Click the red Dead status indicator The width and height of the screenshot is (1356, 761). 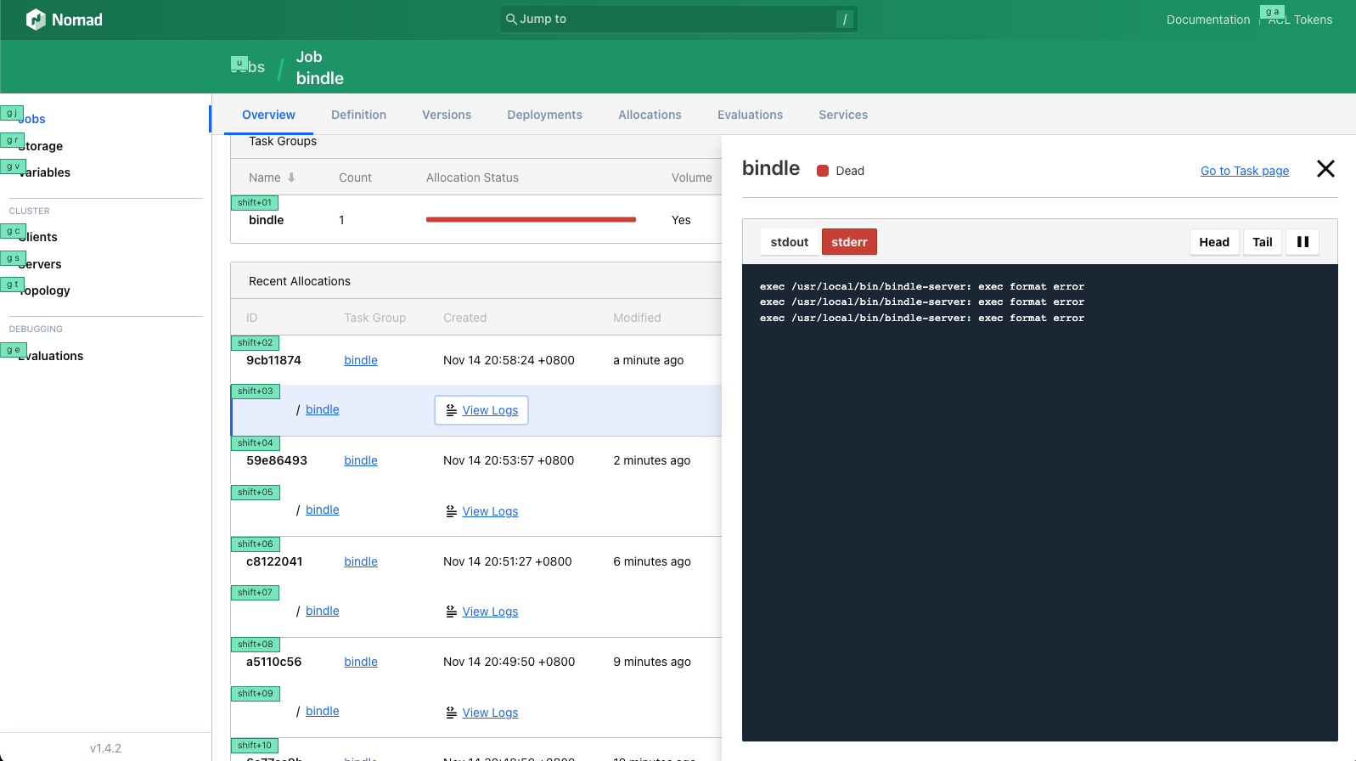(x=822, y=171)
